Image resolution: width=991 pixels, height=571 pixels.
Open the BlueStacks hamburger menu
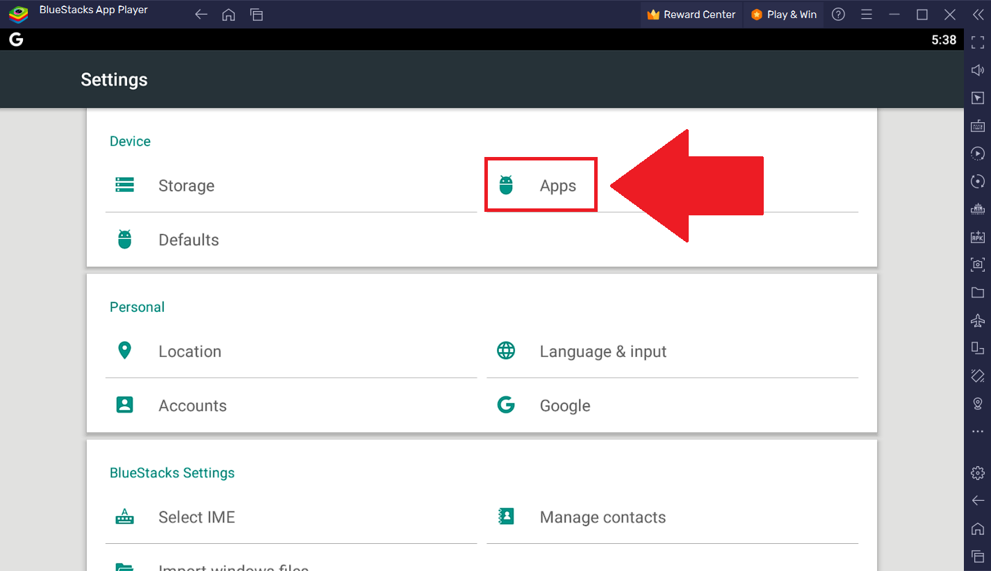[x=866, y=14]
